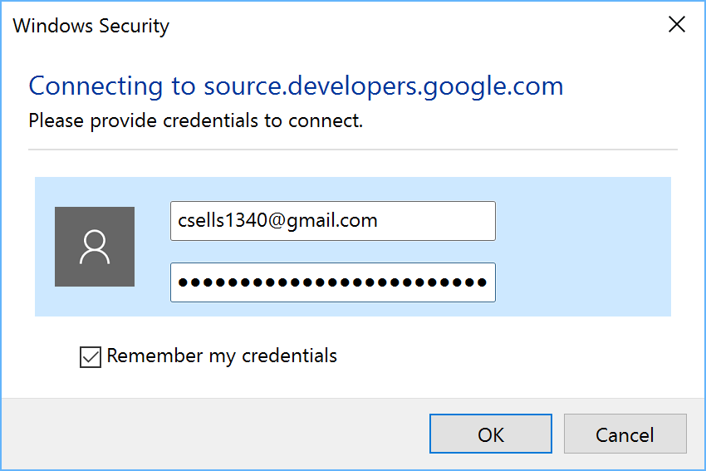Focus the masked password field

click(x=333, y=282)
